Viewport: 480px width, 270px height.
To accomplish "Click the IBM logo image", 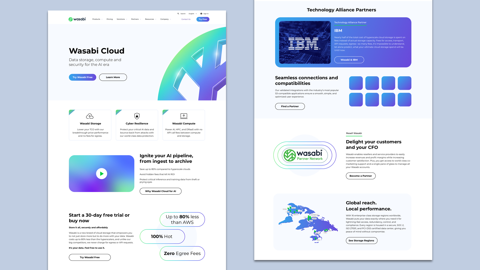I will 305,42.
